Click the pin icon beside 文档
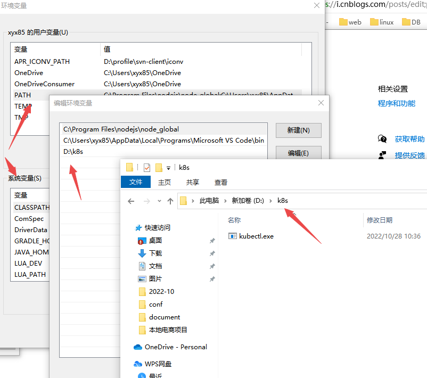The height and width of the screenshot is (378, 427). pos(212,266)
